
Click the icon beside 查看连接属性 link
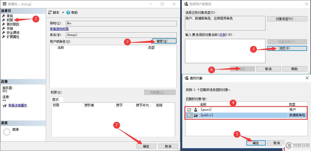click(5, 105)
